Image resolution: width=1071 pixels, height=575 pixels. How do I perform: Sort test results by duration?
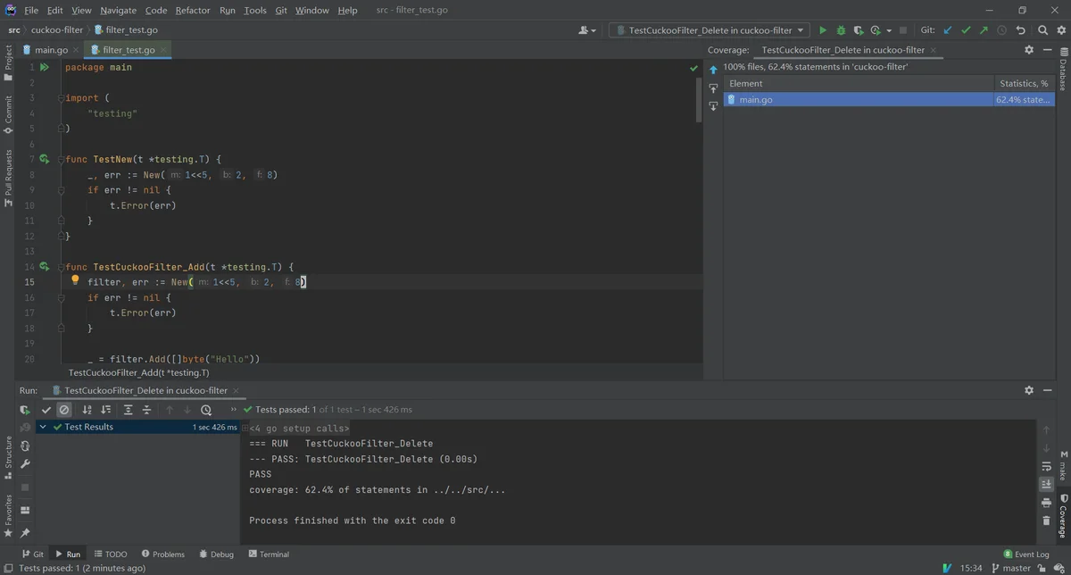(x=106, y=410)
